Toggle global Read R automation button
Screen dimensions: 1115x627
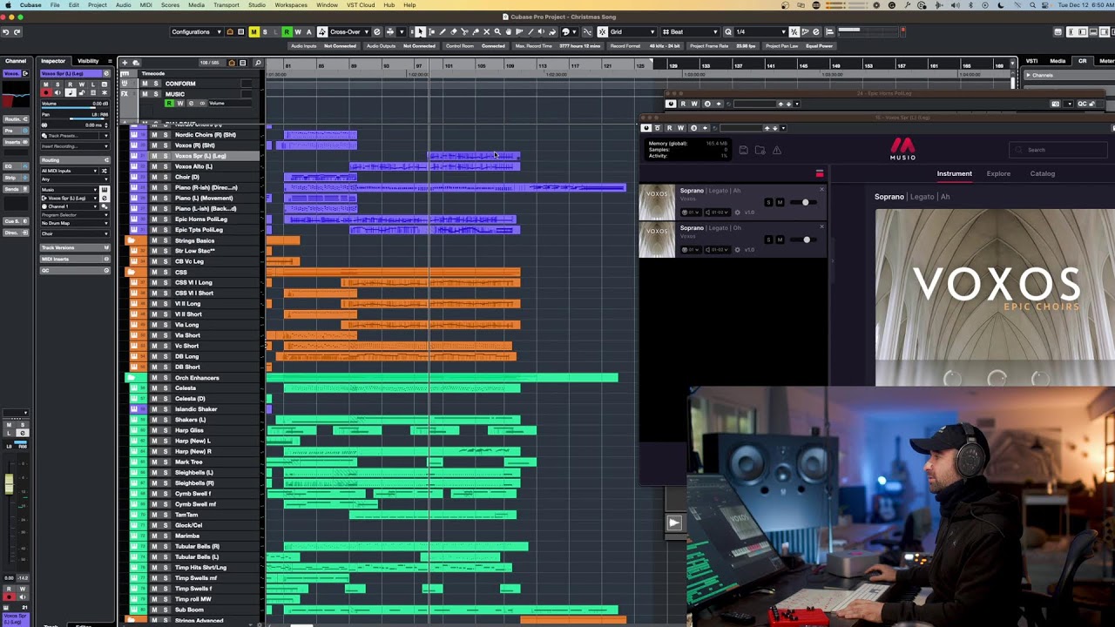(287, 32)
